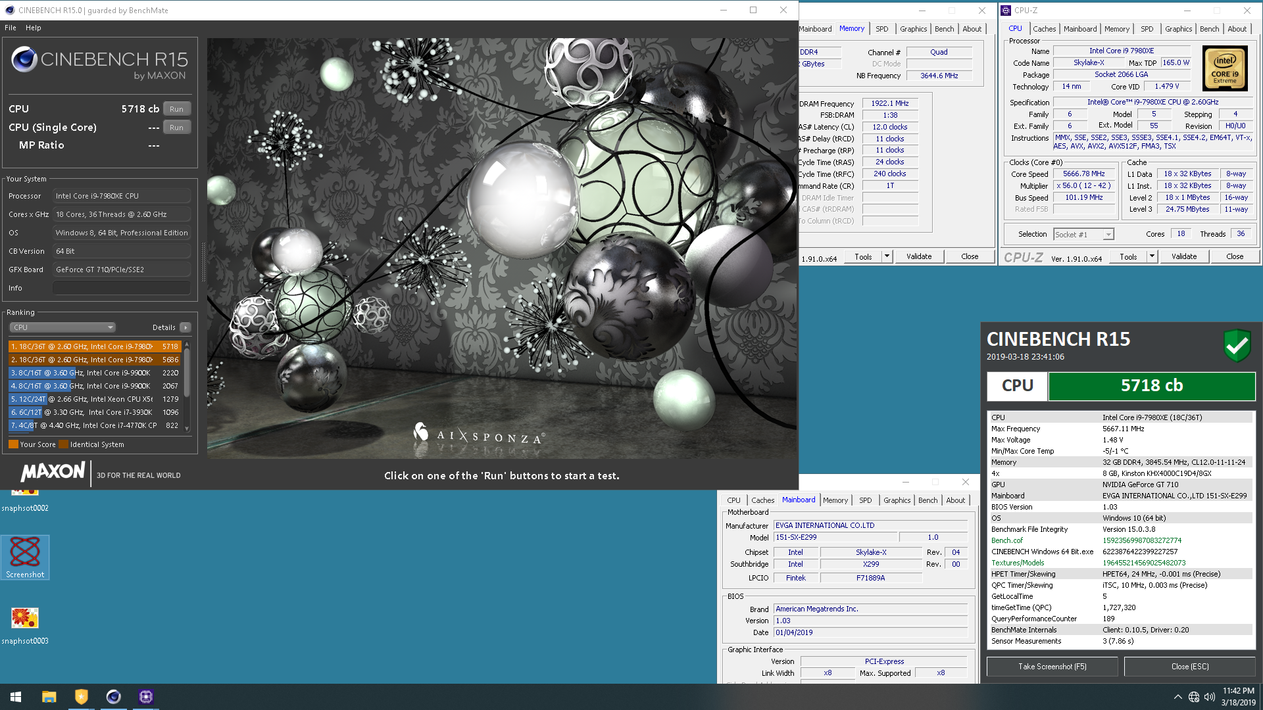1263x710 pixels.
Task: Expand Tools dropdown arrow in right CPU-Z
Action: (x=1152, y=257)
